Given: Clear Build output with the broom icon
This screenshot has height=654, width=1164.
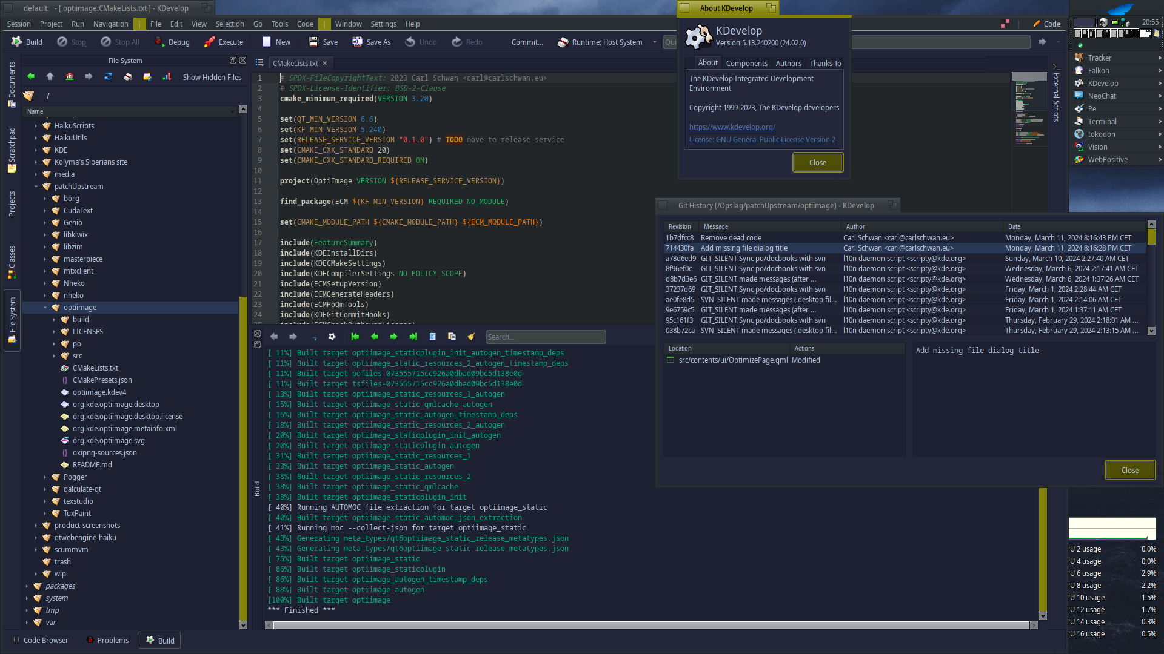Looking at the screenshot, I should pyautogui.click(x=471, y=337).
